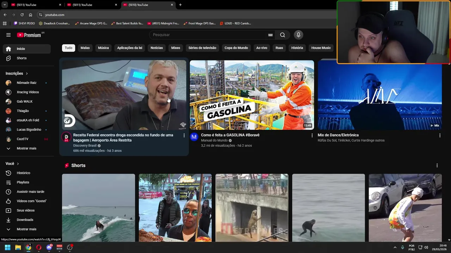Open File Explorer from taskbar
Screen dimensions: 451x253
18,247
